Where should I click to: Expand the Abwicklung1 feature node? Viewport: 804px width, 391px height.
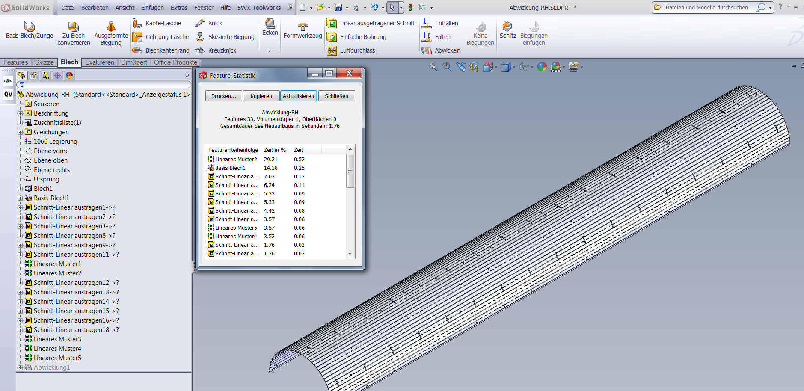pyautogui.click(x=20, y=367)
